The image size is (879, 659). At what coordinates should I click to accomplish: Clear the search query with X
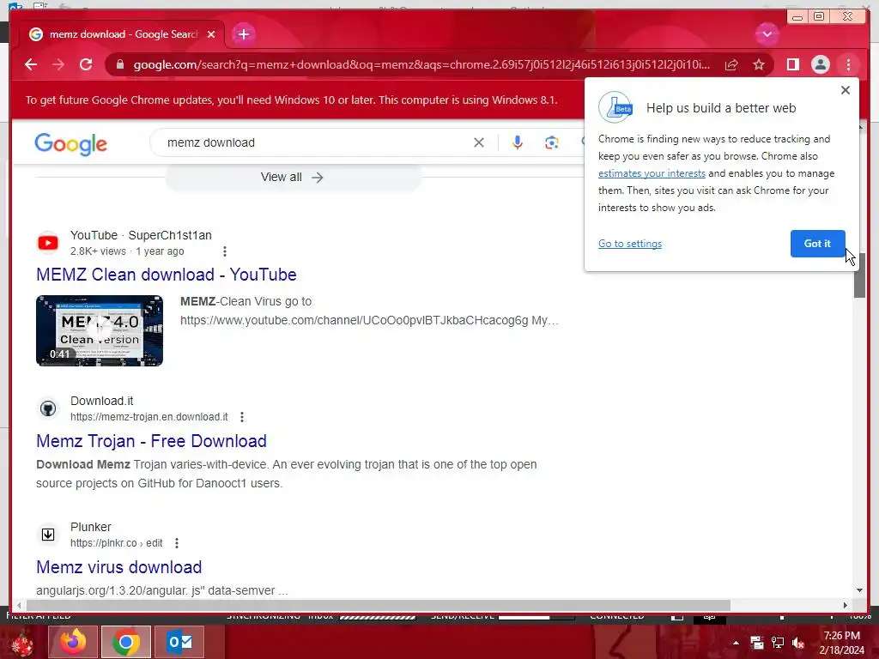tap(479, 142)
